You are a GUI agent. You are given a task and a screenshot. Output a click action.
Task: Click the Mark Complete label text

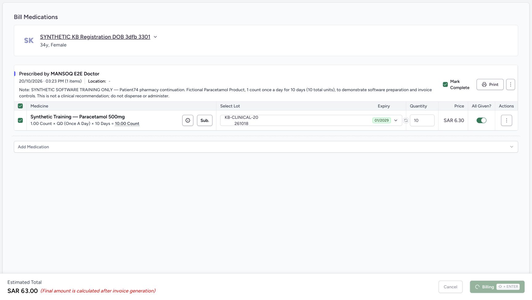[x=460, y=84]
